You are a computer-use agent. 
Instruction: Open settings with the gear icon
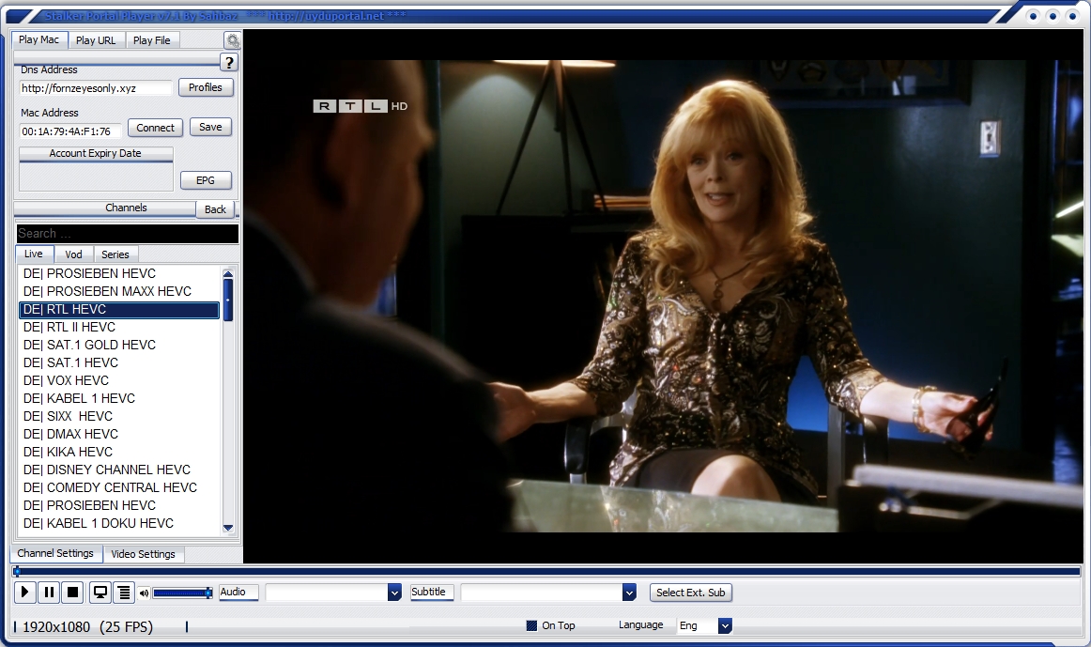tap(232, 40)
